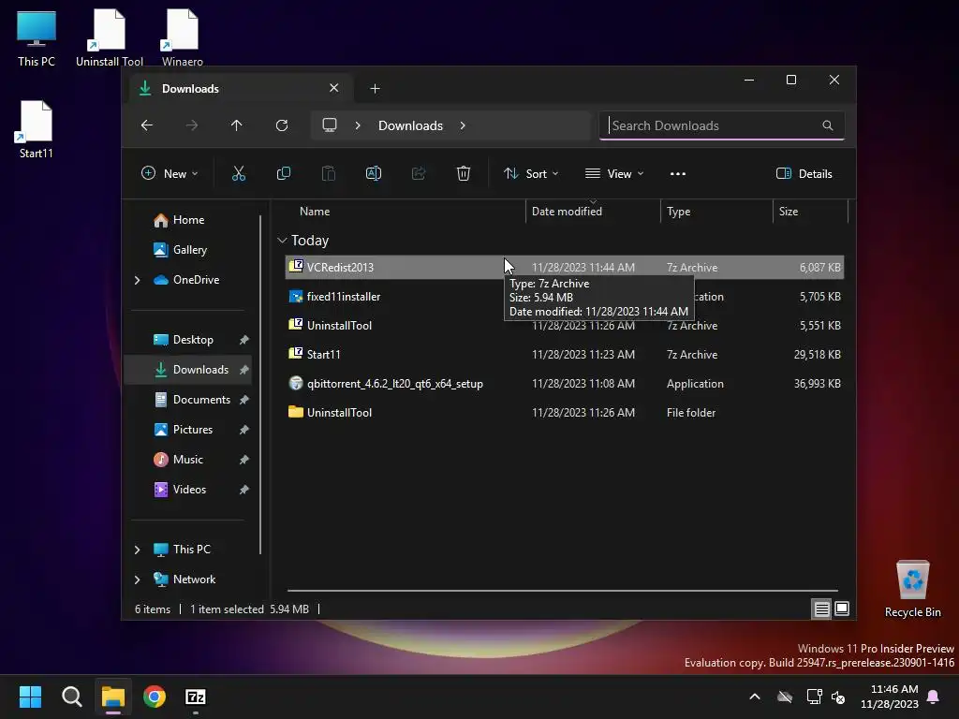Open Chrome from the taskbar

click(155, 697)
